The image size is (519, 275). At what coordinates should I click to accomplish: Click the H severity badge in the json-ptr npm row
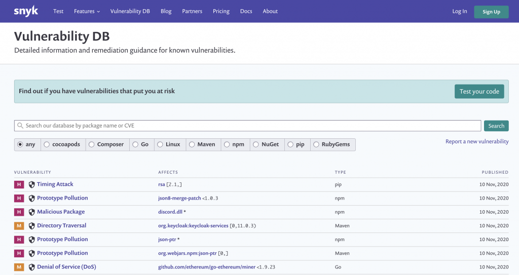19,239
